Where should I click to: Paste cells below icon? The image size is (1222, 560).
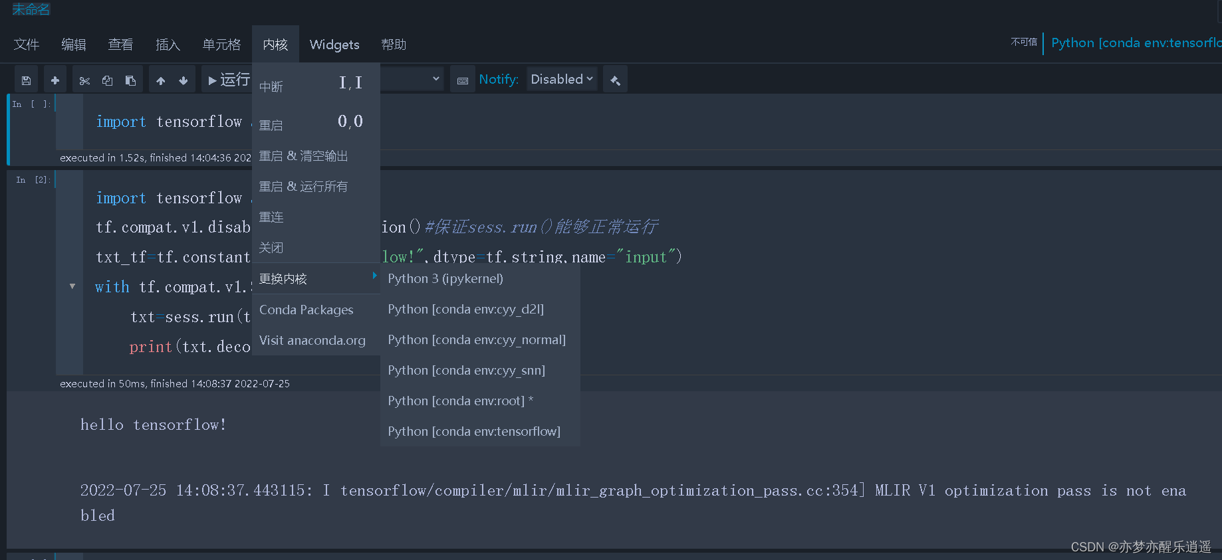(130, 80)
